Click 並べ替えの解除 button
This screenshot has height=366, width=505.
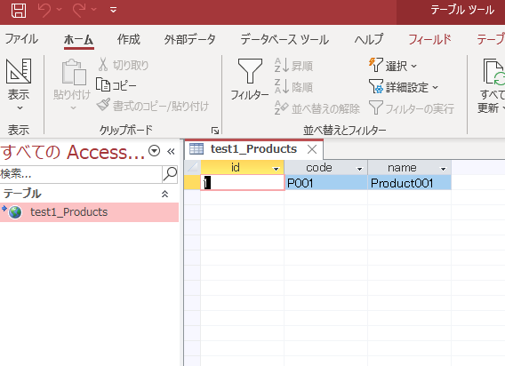[x=317, y=108]
